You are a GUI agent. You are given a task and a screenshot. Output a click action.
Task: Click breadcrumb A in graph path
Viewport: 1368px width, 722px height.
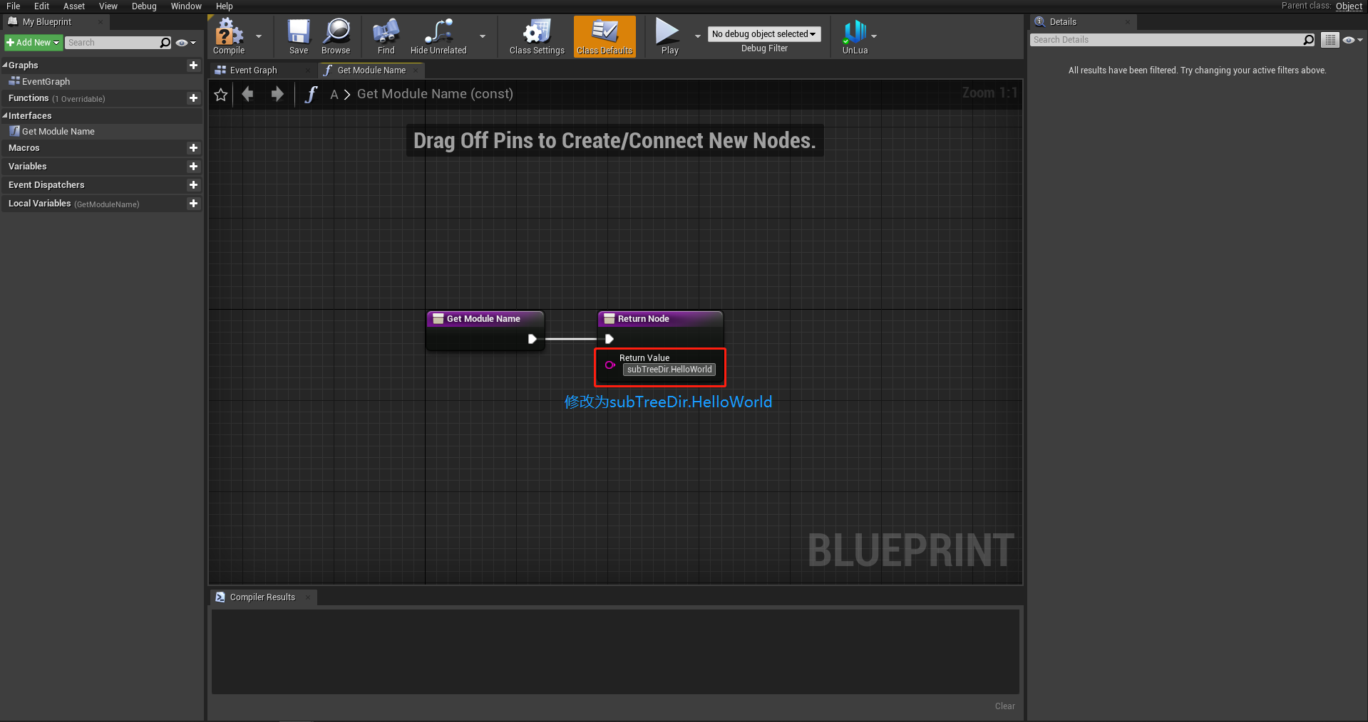(334, 94)
